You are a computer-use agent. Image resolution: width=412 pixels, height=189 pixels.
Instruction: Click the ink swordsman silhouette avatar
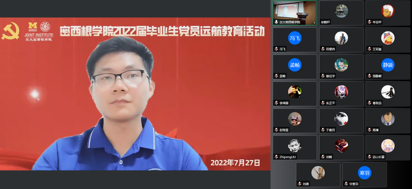(388, 92)
